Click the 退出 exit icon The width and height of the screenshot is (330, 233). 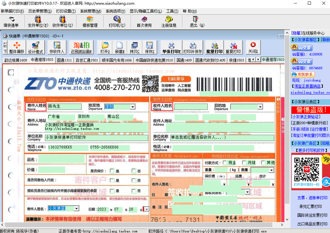(x=197, y=22)
